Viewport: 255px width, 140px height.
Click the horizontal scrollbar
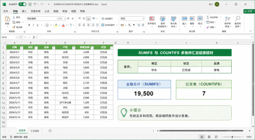tap(201, 131)
